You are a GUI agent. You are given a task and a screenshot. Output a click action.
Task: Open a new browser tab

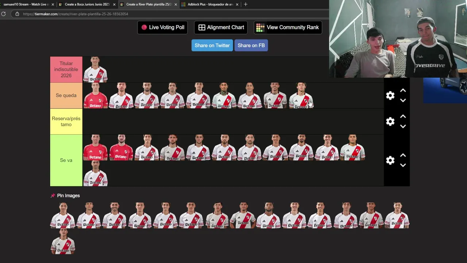point(246,4)
